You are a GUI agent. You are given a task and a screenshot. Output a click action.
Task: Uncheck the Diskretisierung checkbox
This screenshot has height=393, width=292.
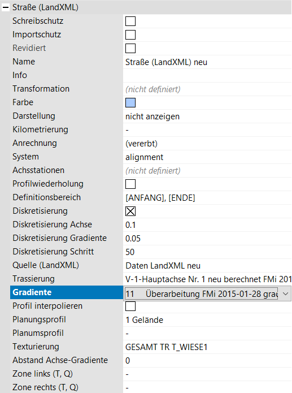[130, 211]
